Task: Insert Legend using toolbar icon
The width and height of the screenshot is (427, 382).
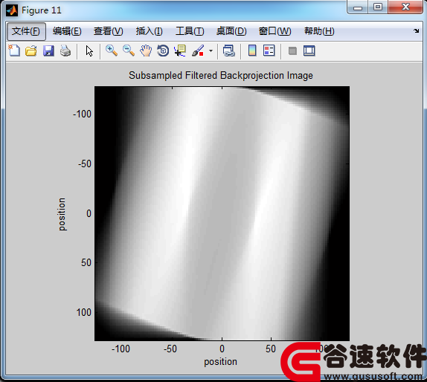Action: pyautogui.click(x=269, y=51)
